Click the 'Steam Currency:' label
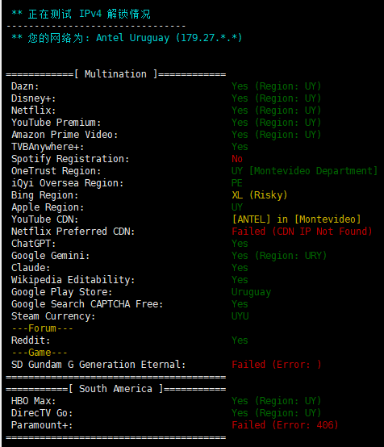This screenshot has height=447, width=384. (53, 316)
